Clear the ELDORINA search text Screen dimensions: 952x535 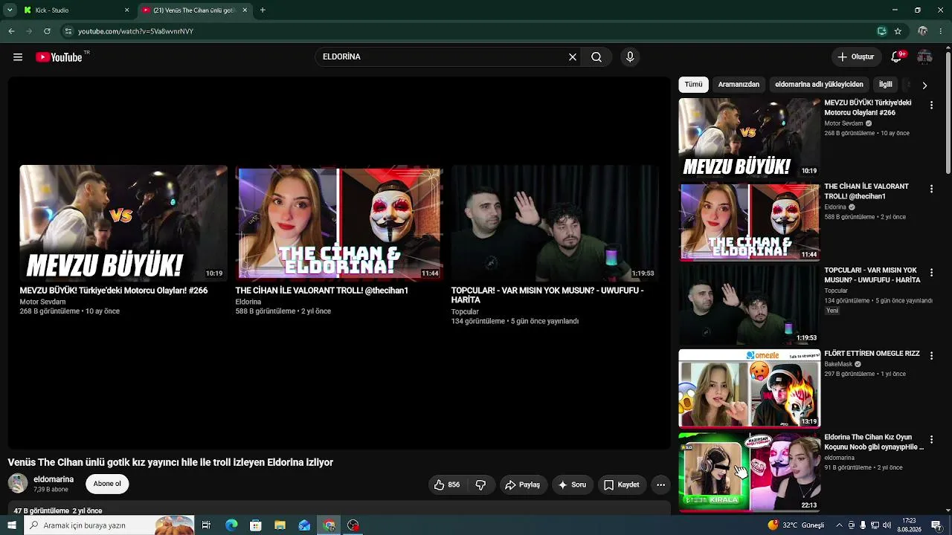(573, 57)
